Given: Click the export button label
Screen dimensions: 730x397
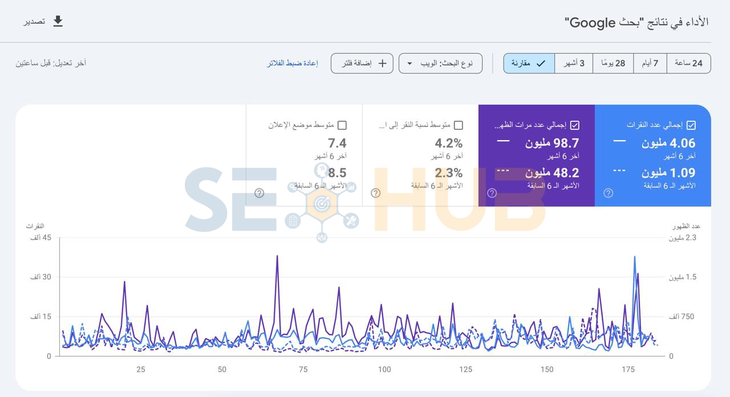Looking at the screenshot, I should [34, 22].
